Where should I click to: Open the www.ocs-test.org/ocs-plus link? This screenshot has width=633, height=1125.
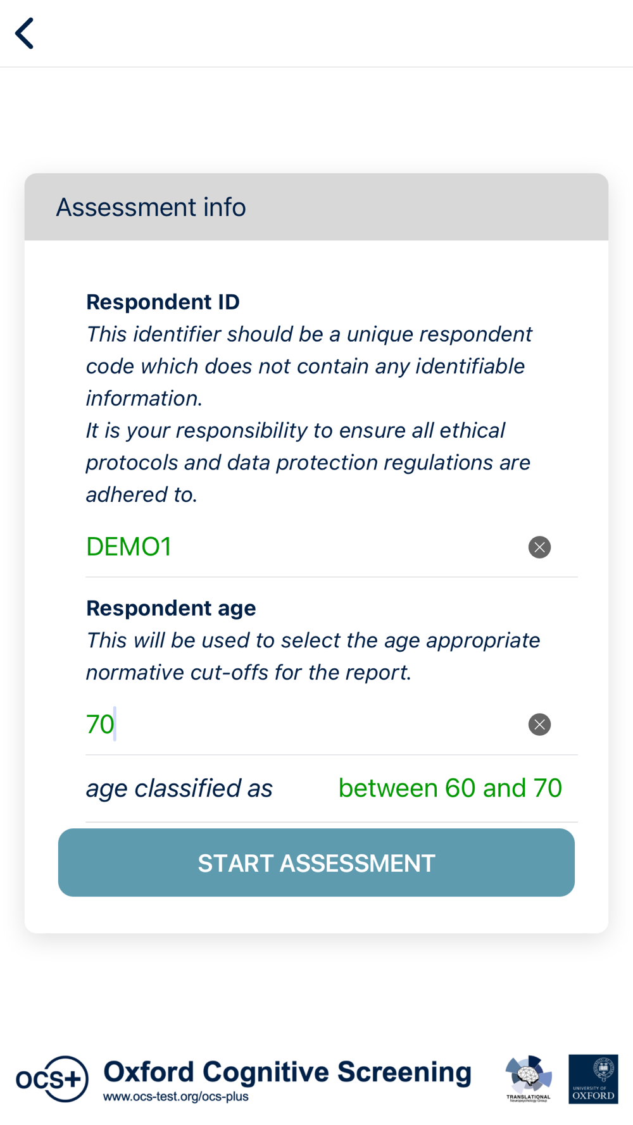coord(176,1097)
